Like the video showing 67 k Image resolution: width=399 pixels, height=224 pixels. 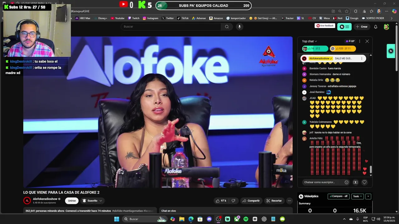221,201
